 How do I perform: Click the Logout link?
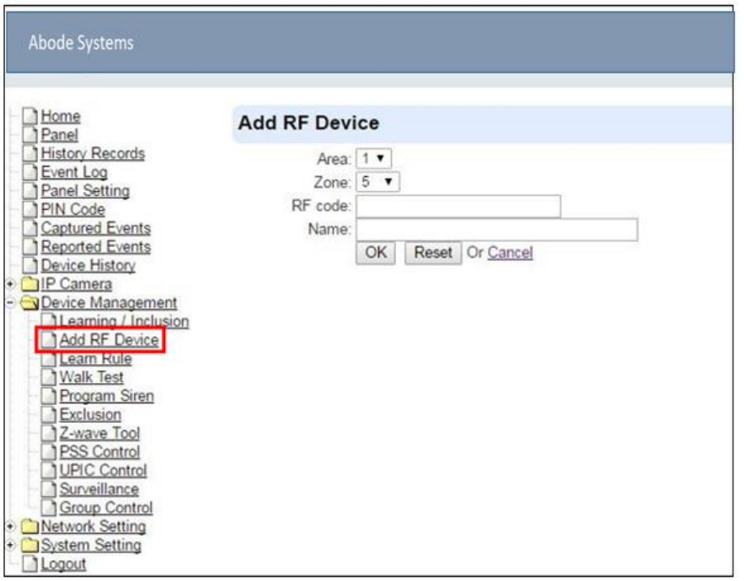tap(63, 564)
